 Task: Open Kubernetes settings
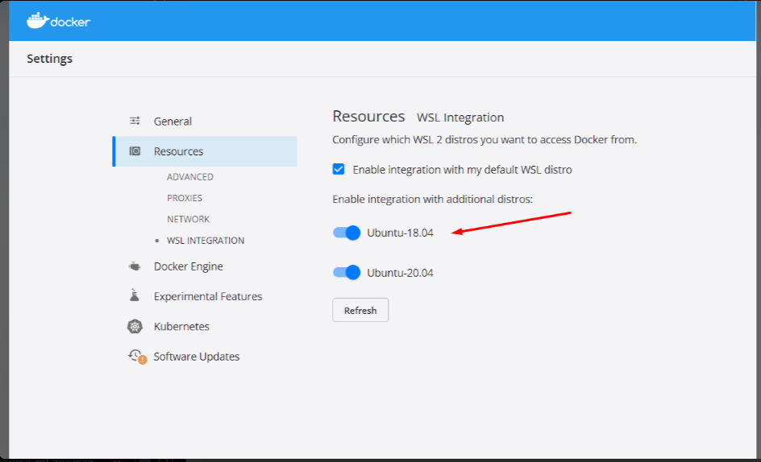(181, 326)
